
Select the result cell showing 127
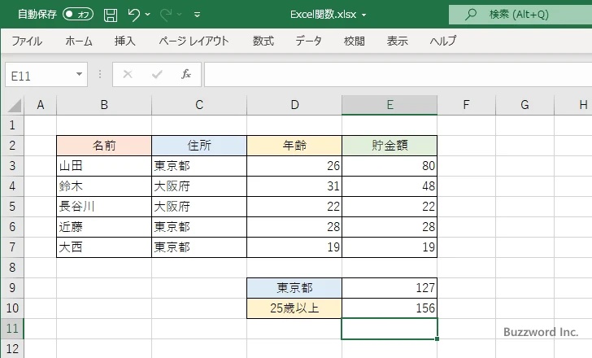coord(390,288)
